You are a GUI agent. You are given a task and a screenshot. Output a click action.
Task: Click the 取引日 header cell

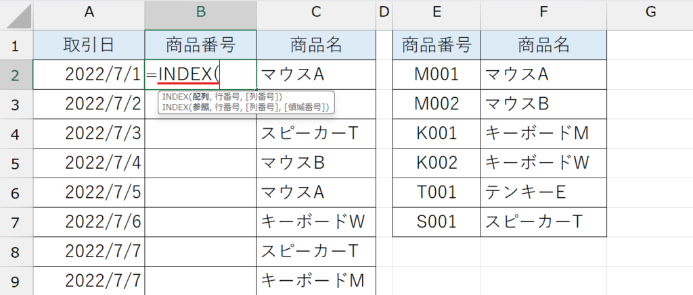point(89,45)
